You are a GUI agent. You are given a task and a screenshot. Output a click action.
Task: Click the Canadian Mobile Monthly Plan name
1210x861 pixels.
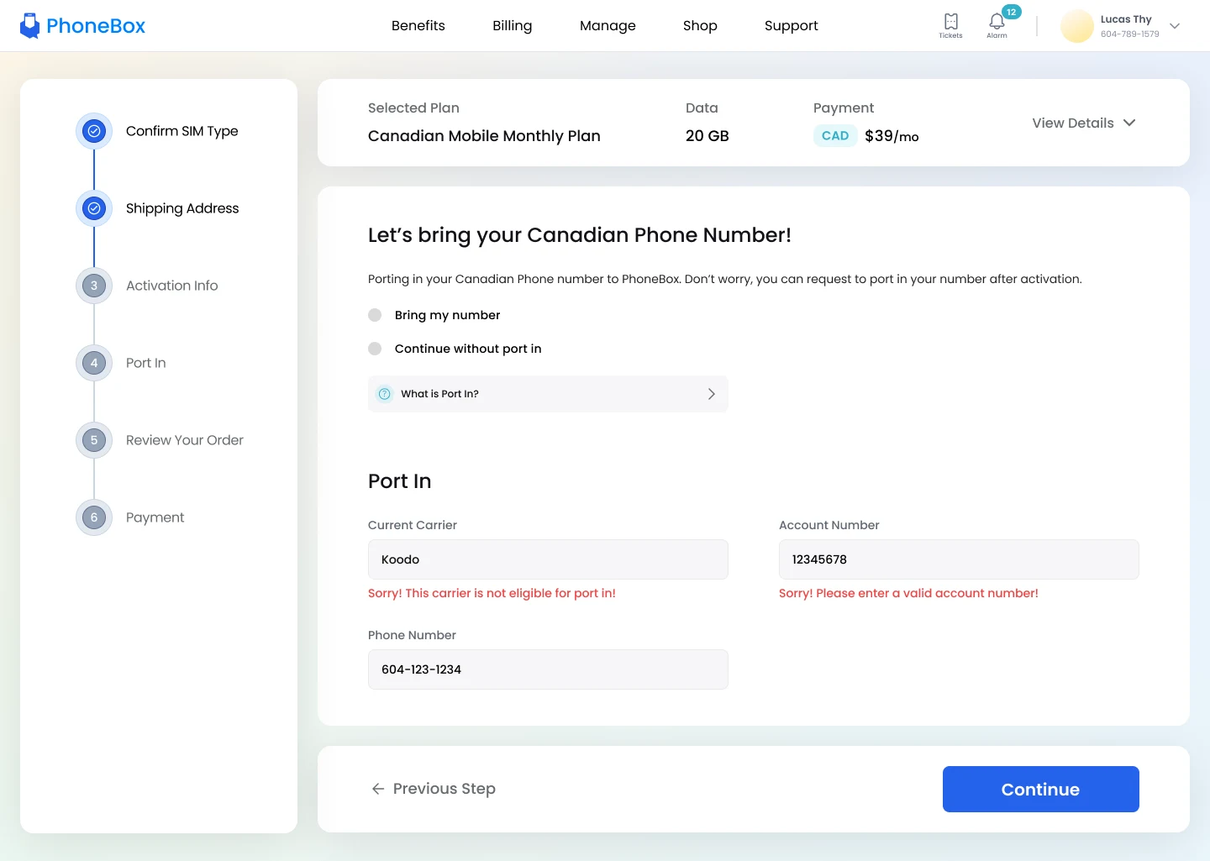(x=484, y=136)
